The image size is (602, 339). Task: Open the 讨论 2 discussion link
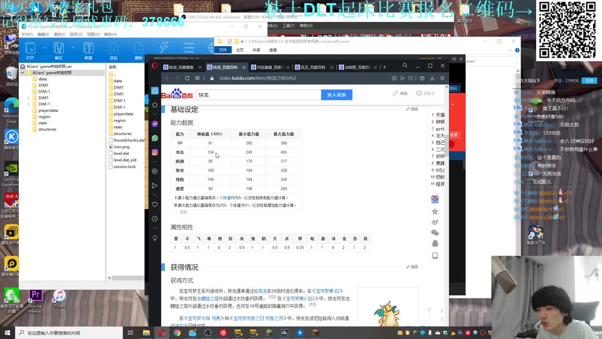[426, 93]
